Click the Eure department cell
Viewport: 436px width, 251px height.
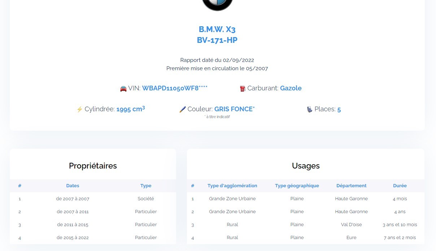click(x=352, y=238)
